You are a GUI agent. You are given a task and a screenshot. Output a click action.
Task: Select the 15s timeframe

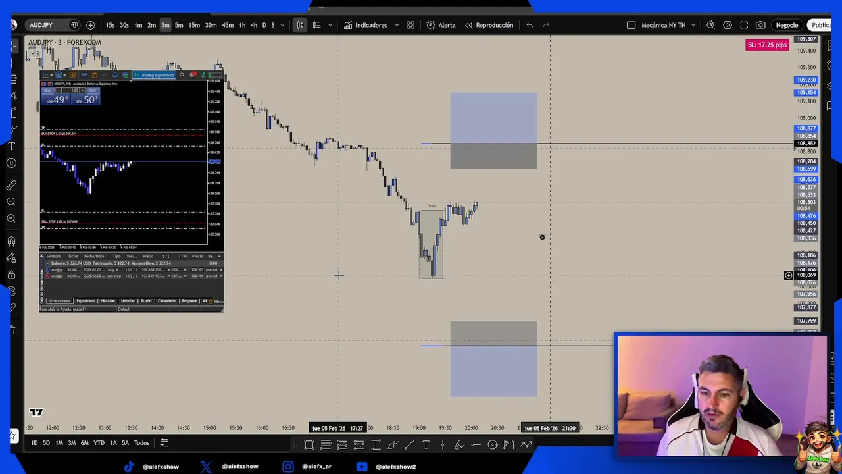(110, 25)
